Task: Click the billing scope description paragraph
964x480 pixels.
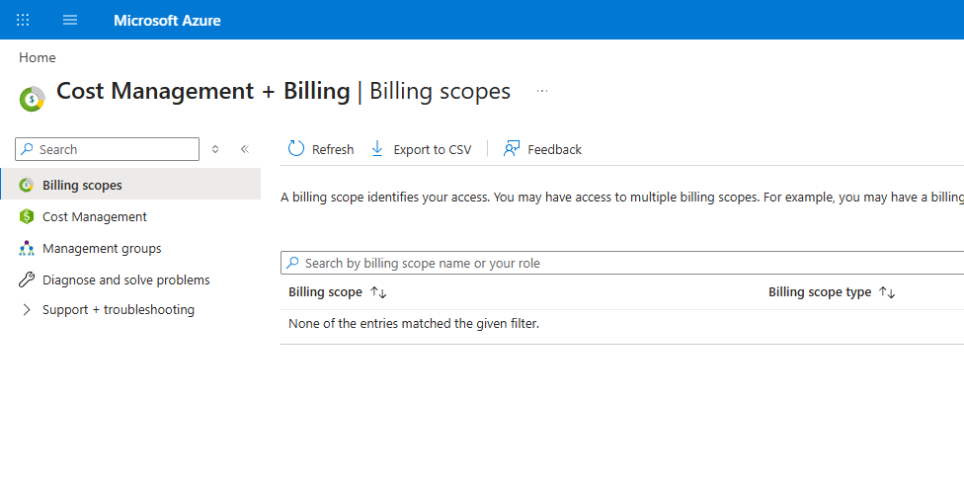Action: click(x=622, y=198)
